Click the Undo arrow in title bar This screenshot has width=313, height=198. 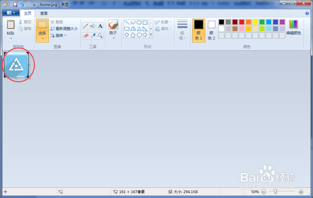pos(22,5)
